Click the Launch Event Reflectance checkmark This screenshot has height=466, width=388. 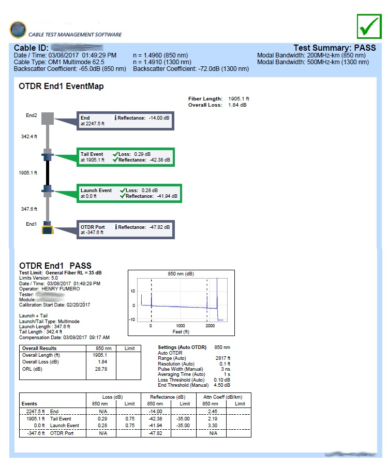pos(123,196)
